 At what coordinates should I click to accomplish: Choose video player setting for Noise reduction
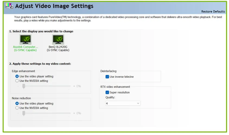pyautogui.click(x=17, y=103)
